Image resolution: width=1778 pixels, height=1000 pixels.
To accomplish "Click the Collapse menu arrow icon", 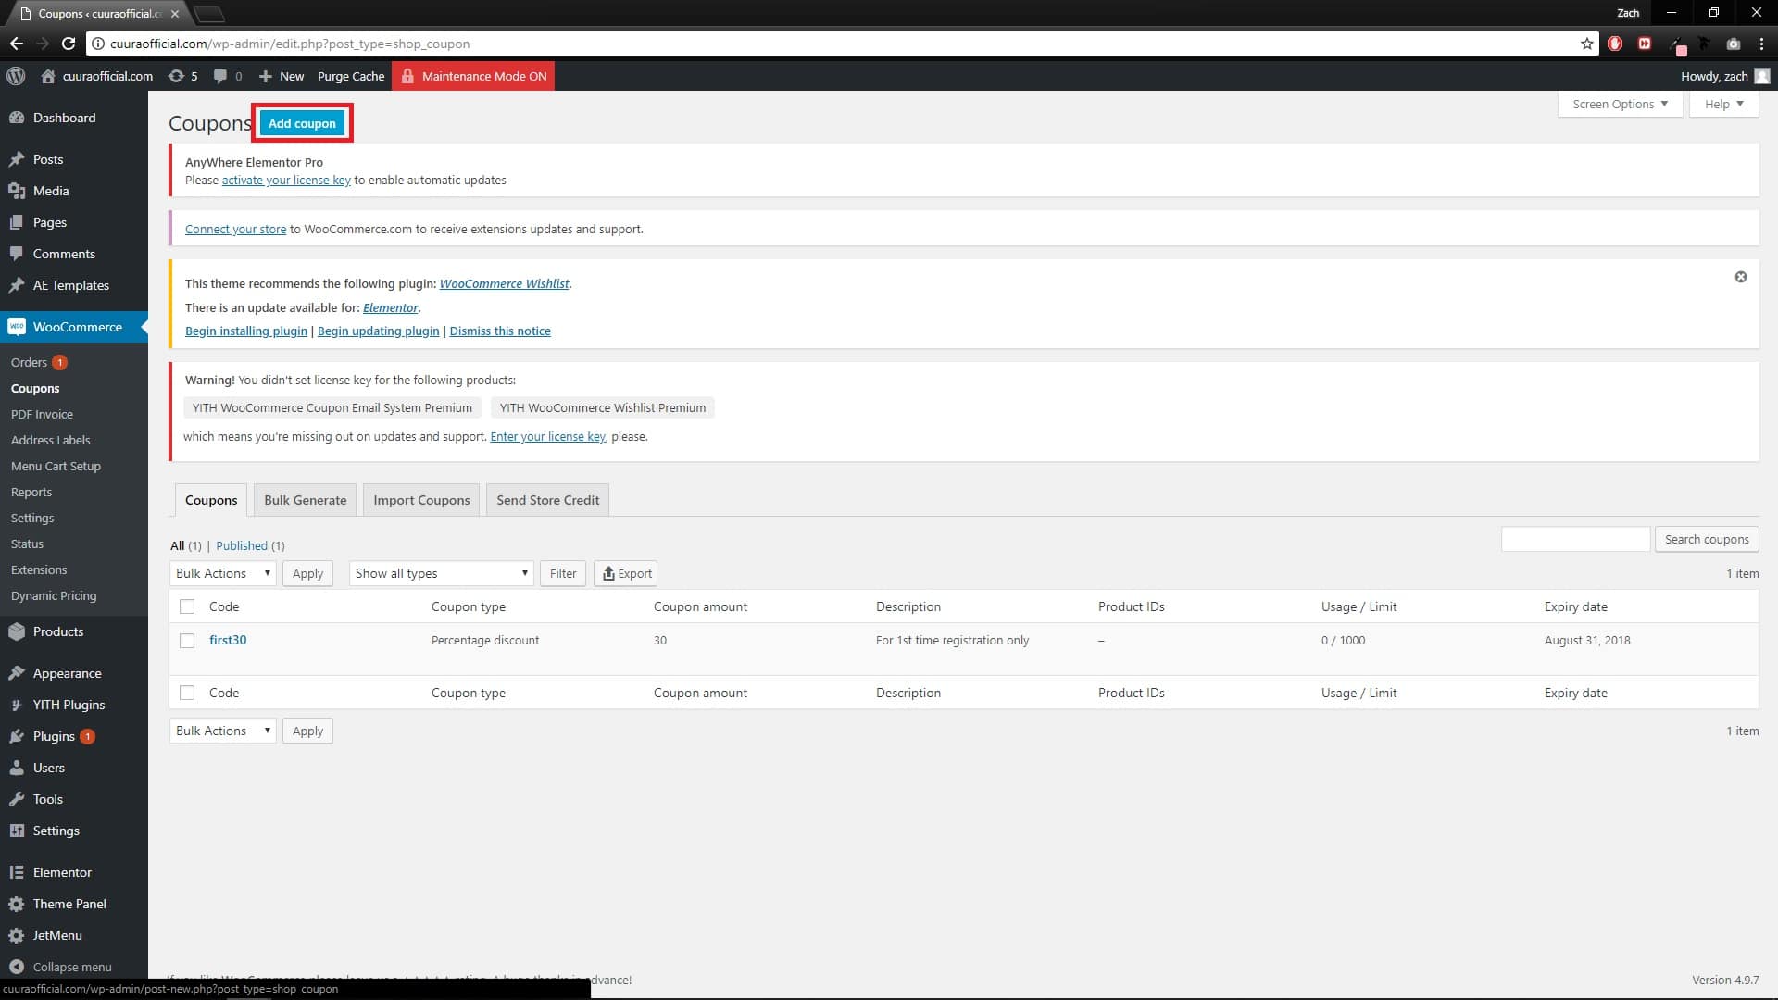I will [x=17, y=967].
